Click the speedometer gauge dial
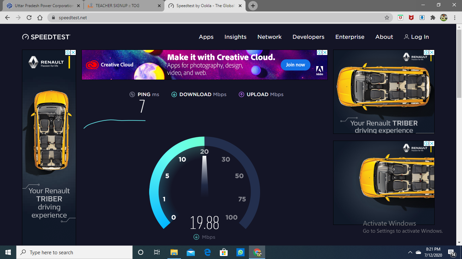 point(204,182)
